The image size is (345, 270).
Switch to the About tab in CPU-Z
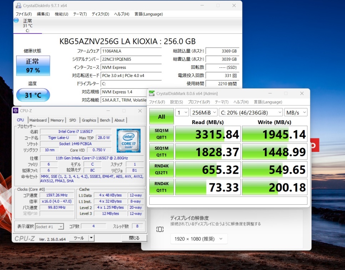tap(120, 120)
